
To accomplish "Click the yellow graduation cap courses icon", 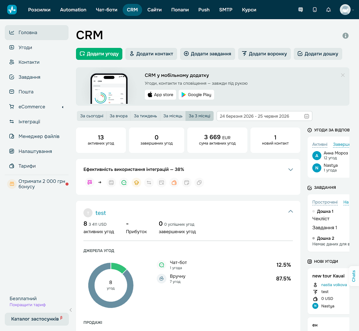I will (136, 182).
